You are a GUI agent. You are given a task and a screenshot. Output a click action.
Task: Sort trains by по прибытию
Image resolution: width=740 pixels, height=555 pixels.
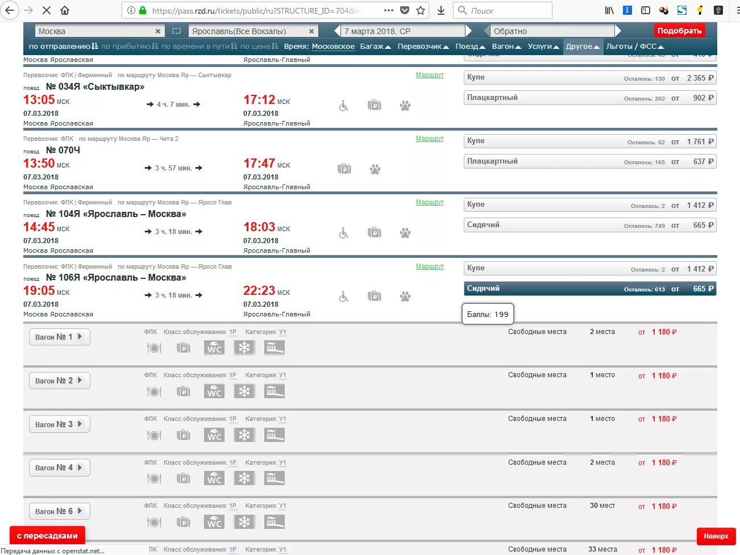tap(130, 47)
